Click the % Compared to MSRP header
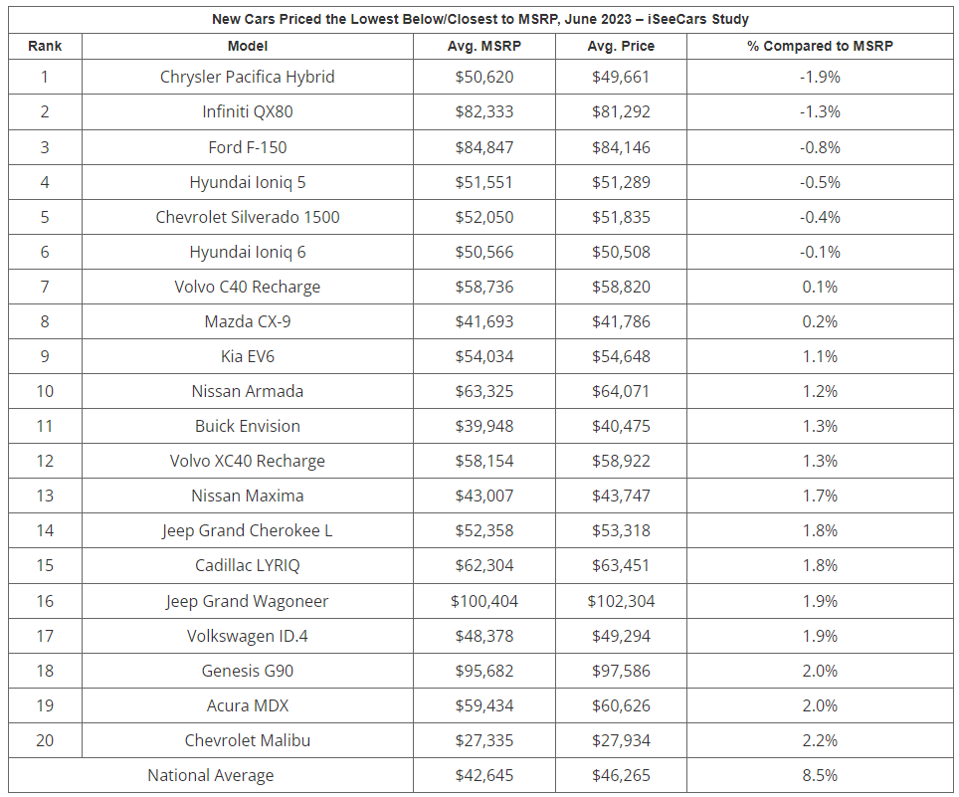The width and height of the screenshot is (959, 797). [820, 46]
